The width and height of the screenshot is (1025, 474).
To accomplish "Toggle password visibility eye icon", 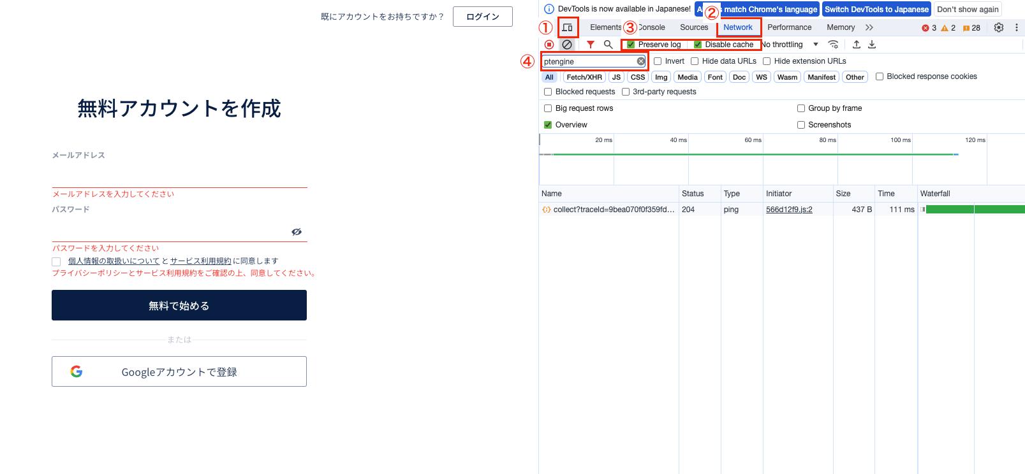I will tap(297, 232).
